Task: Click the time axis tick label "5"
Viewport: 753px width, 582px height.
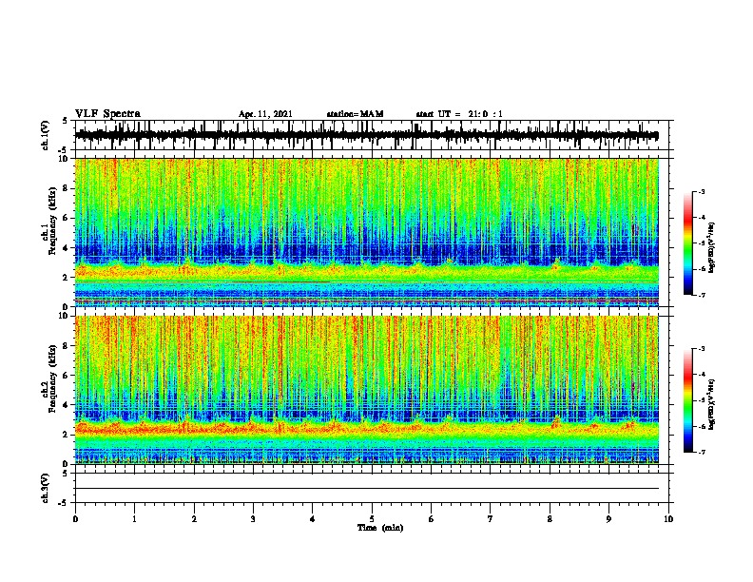Action: (x=372, y=519)
